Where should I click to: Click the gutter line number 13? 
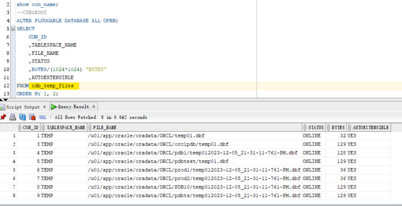tap(6, 94)
